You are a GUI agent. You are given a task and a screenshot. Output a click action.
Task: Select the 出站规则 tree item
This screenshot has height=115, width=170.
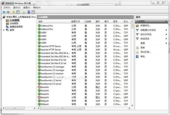[14, 23]
